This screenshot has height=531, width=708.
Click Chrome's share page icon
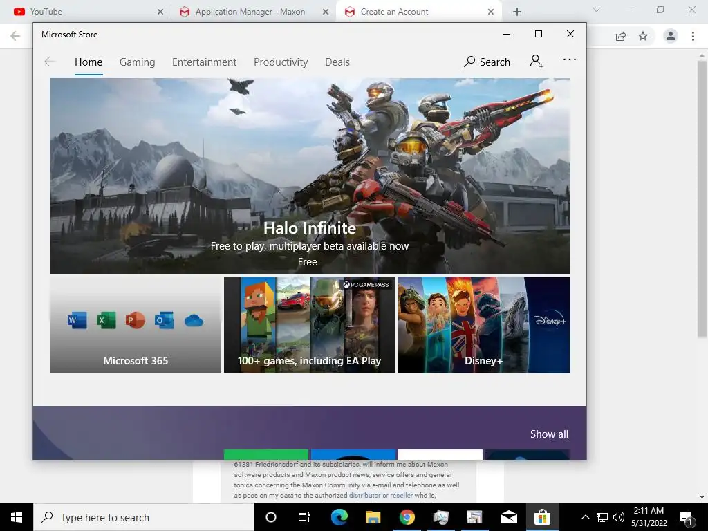click(x=622, y=36)
